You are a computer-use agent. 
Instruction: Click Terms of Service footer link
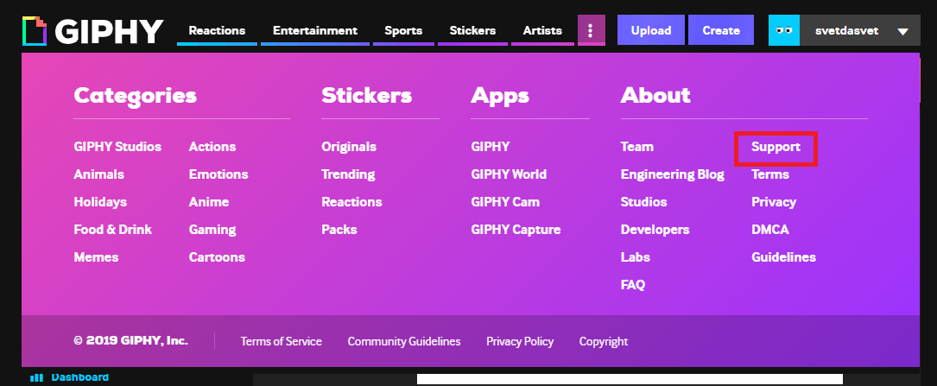[281, 341]
